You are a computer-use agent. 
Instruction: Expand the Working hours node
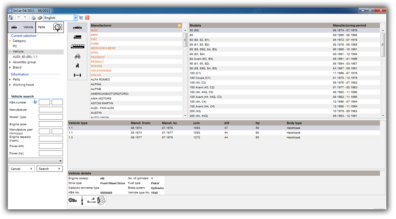(10, 85)
